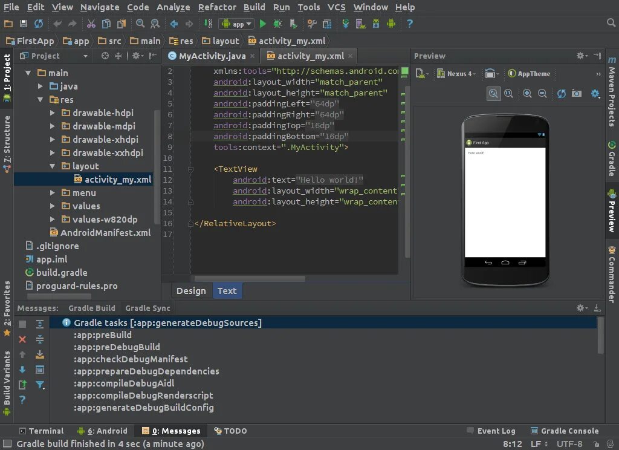
Task: Open the app run configuration dropdown
Action: pos(236,24)
